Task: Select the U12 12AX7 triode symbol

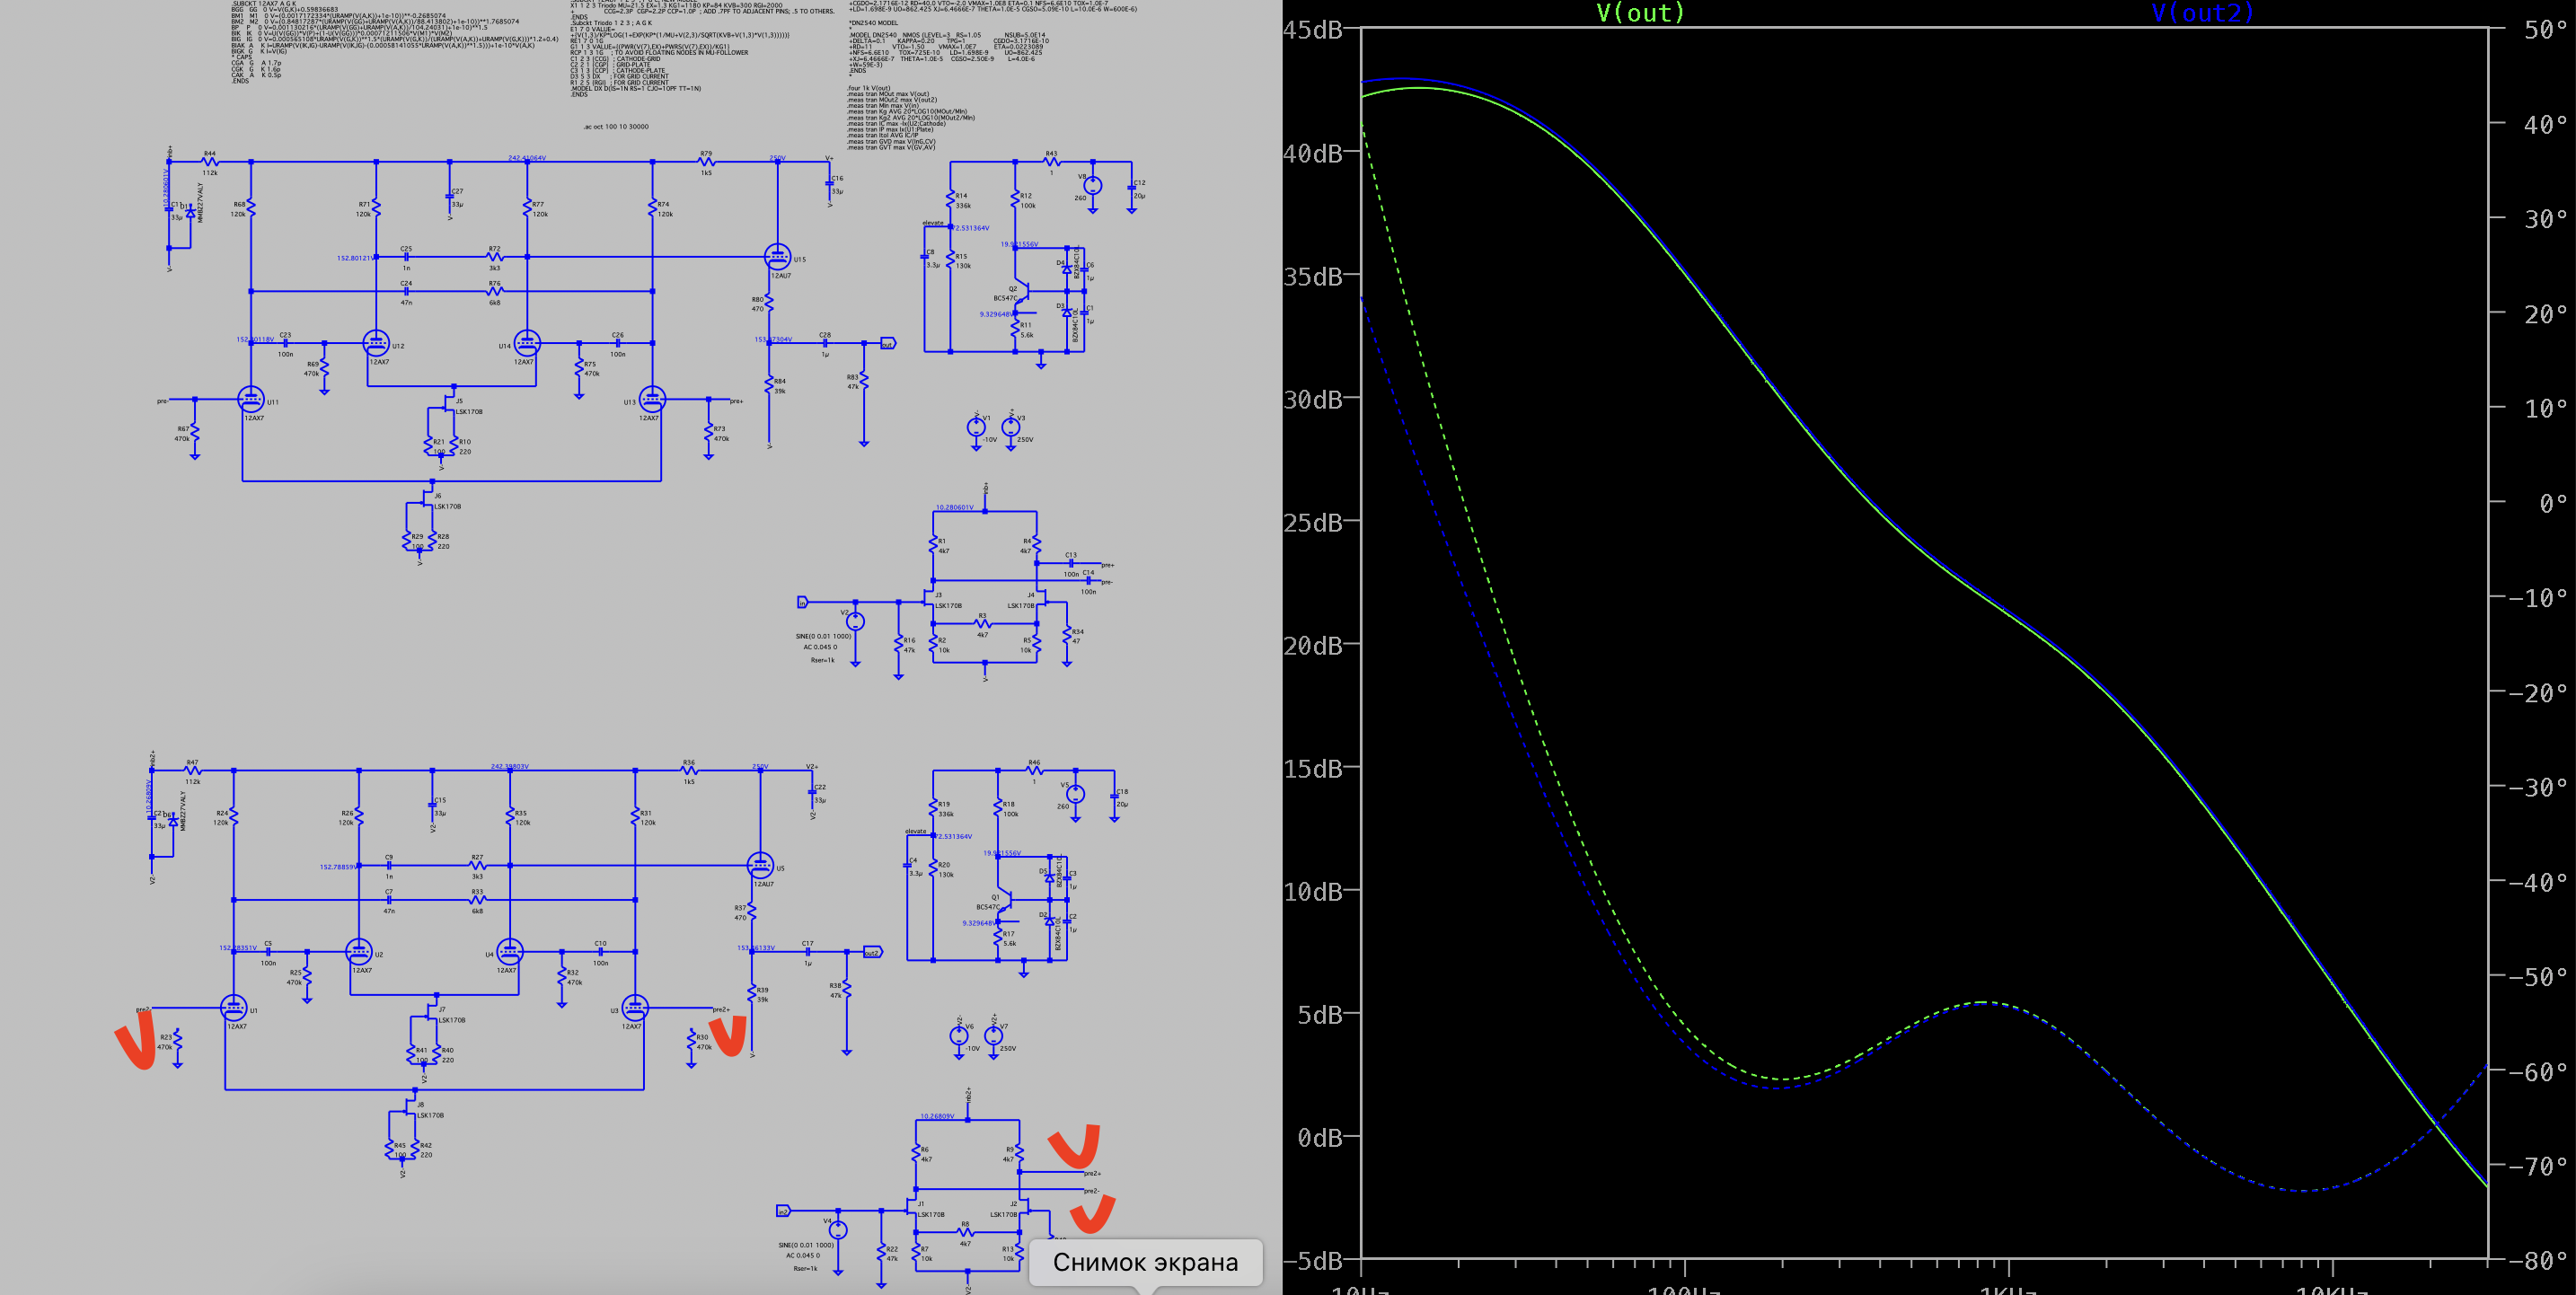Action: (376, 344)
